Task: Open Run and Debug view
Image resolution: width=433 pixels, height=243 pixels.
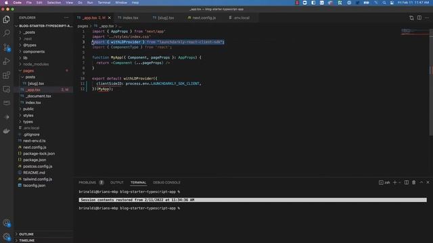Action: click(x=6, y=61)
